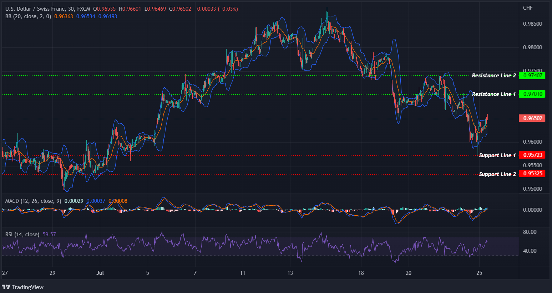Select the Jul label on the time axis
The image size is (552, 293).
[x=100, y=273]
